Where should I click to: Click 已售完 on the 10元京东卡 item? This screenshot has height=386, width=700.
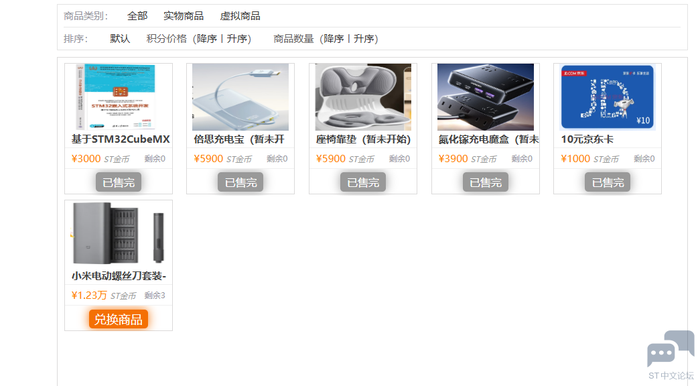coord(607,182)
